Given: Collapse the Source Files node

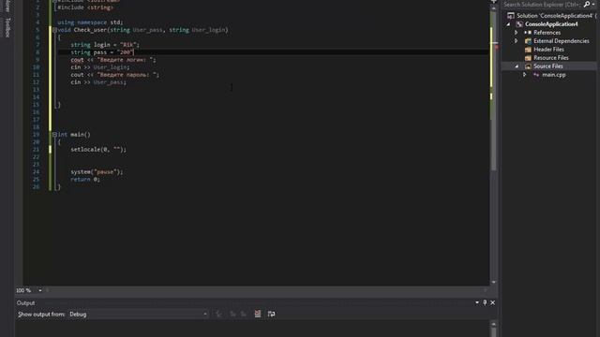Looking at the screenshot, I should (x=517, y=66).
